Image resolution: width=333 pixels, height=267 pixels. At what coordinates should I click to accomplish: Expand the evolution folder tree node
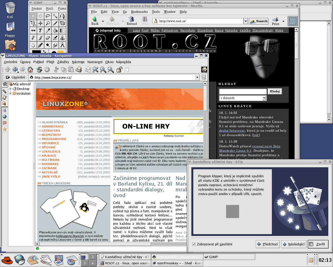point(10,93)
